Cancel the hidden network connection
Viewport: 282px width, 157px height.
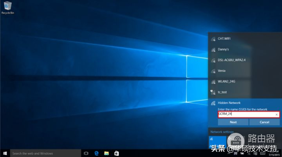pos(264,122)
